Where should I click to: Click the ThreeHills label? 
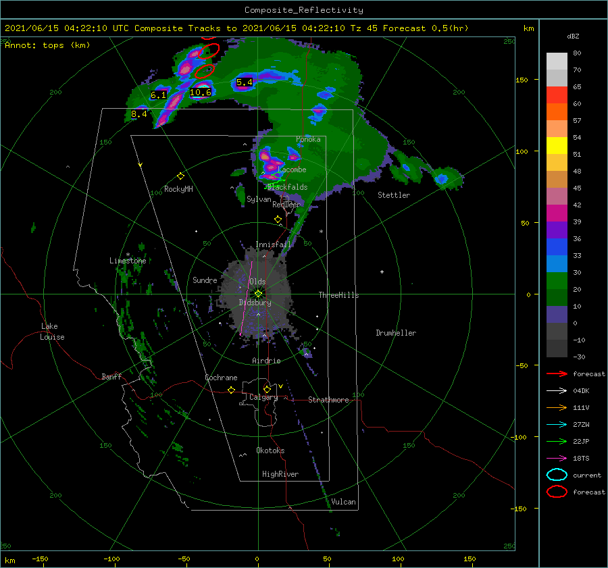(338, 295)
